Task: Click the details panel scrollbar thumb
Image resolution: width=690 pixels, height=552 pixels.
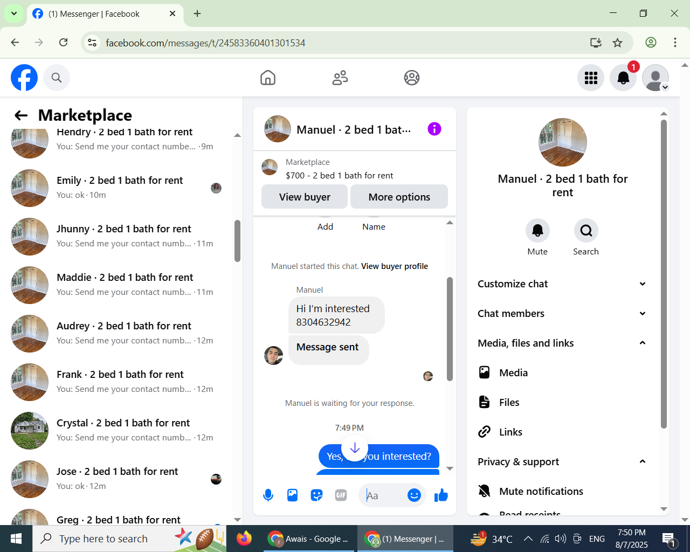Action: click(664, 274)
